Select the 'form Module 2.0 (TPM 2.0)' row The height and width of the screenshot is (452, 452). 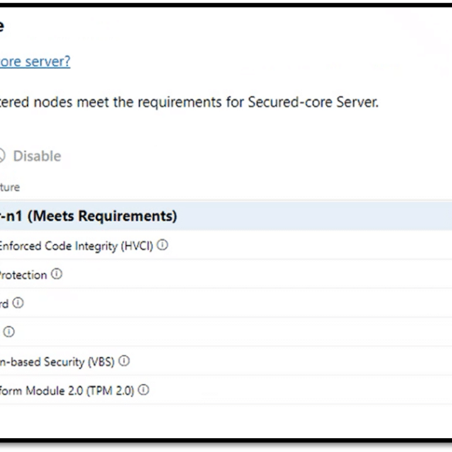click(x=226, y=390)
